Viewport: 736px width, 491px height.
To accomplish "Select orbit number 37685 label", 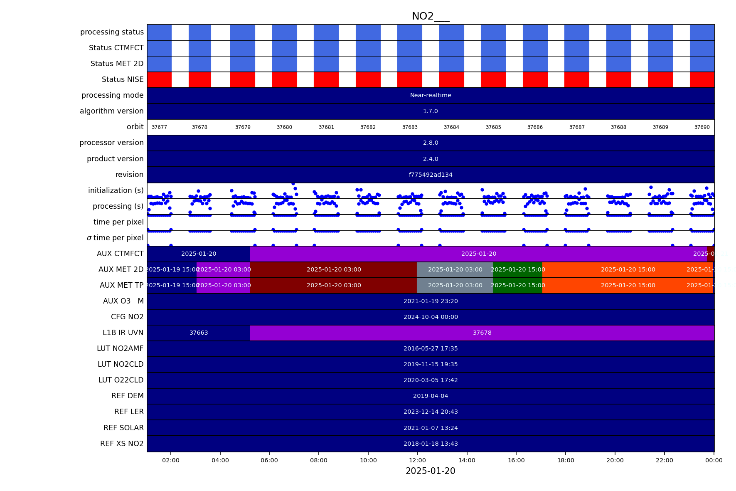I will [x=493, y=127].
